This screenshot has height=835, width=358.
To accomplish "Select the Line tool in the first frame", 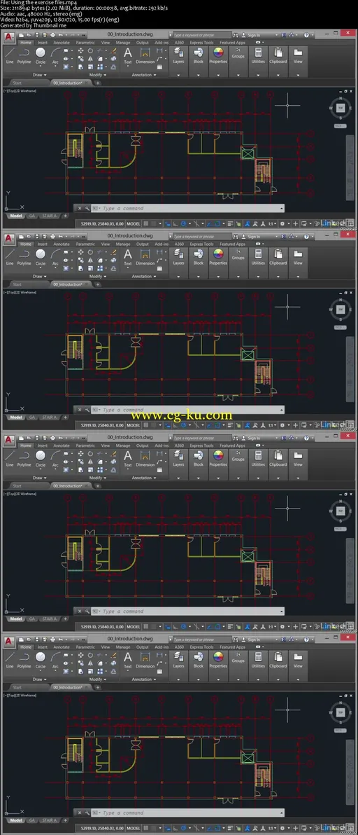I will (x=10, y=55).
